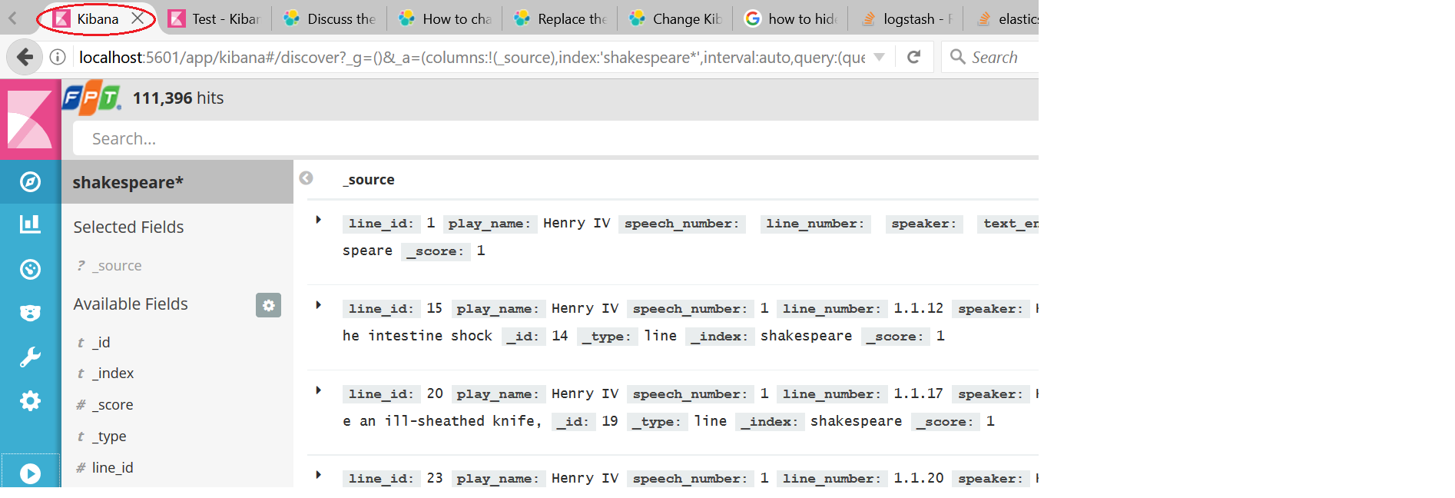This screenshot has height=498, width=1455.
Task: Switch to the Test - Kibana tab
Action: (214, 18)
